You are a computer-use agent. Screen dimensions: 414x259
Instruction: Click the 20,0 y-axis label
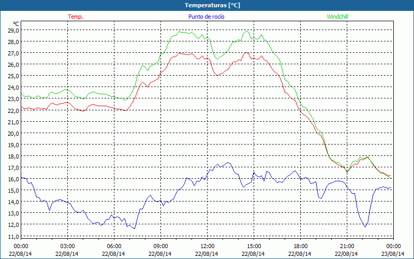tap(13, 133)
